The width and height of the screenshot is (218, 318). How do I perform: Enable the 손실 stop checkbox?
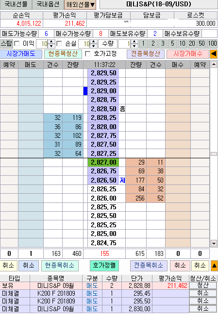tap(59, 44)
